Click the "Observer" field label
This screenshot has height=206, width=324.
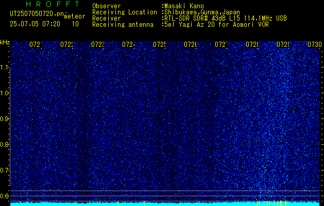107,6
